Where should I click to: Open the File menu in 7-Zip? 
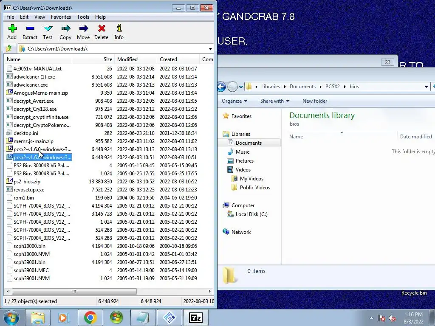[x=10, y=17]
